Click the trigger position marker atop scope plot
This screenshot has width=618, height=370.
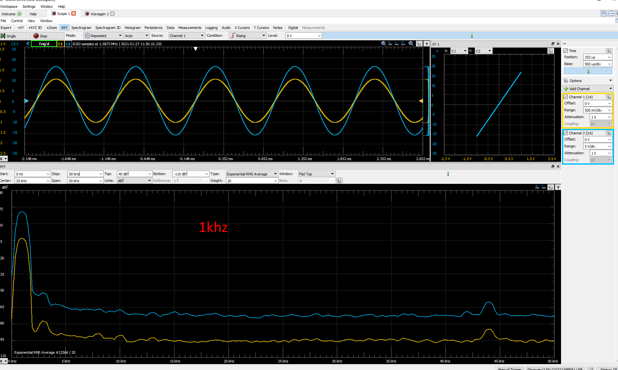196,49
